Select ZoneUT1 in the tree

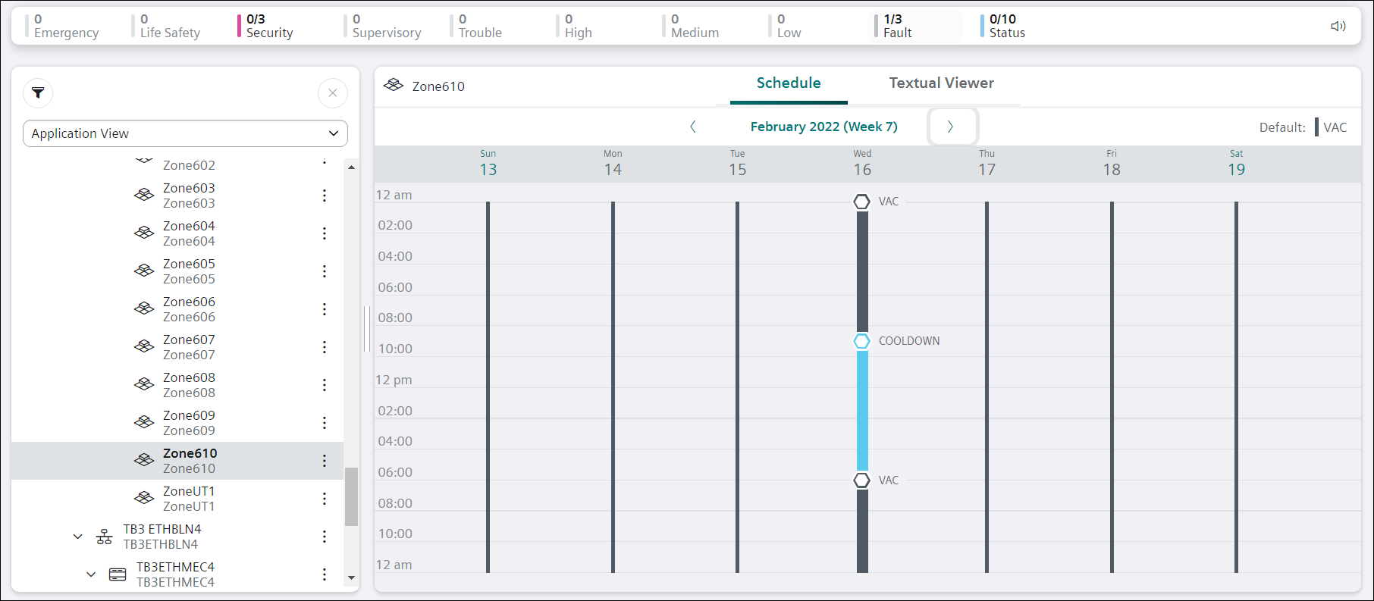point(189,499)
